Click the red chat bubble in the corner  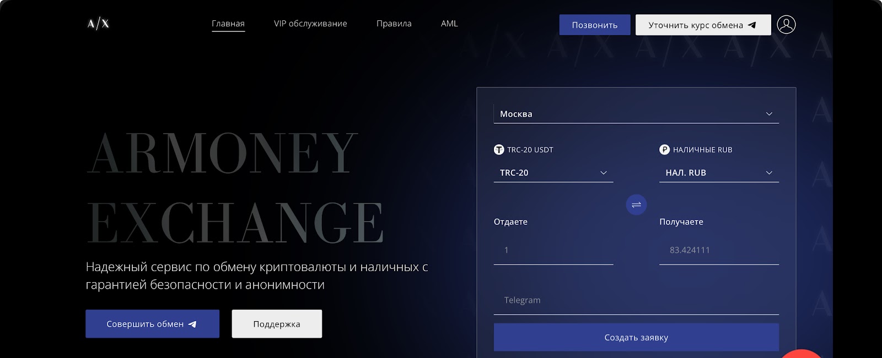coord(802,354)
